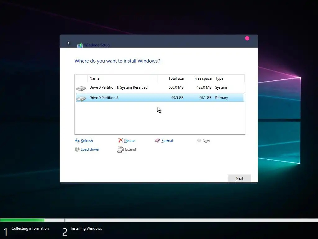This screenshot has width=318, height=239.
Task: Click the Windows Setup title icon
Action: coord(80,45)
